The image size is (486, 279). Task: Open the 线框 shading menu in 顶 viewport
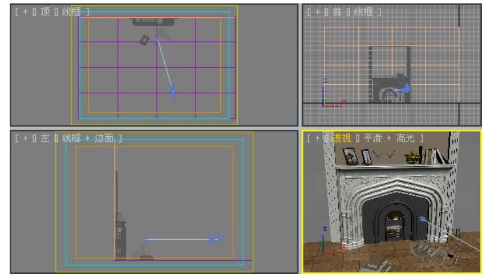point(71,12)
